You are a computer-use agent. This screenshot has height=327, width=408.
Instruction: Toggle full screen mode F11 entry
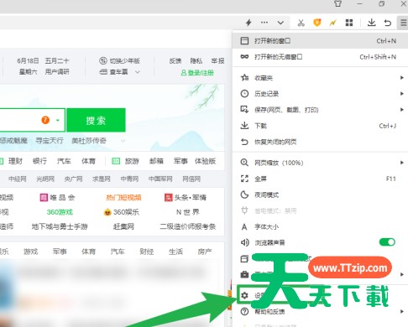[320, 179]
